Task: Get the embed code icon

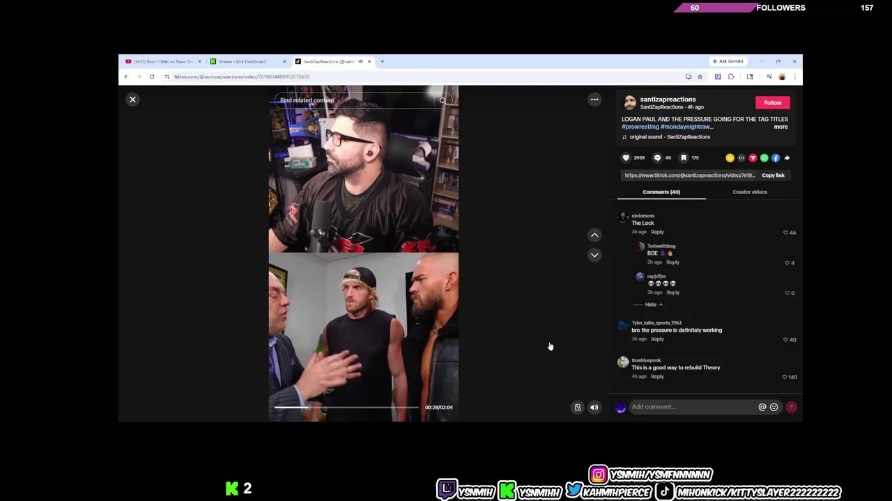Action: pos(741,158)
